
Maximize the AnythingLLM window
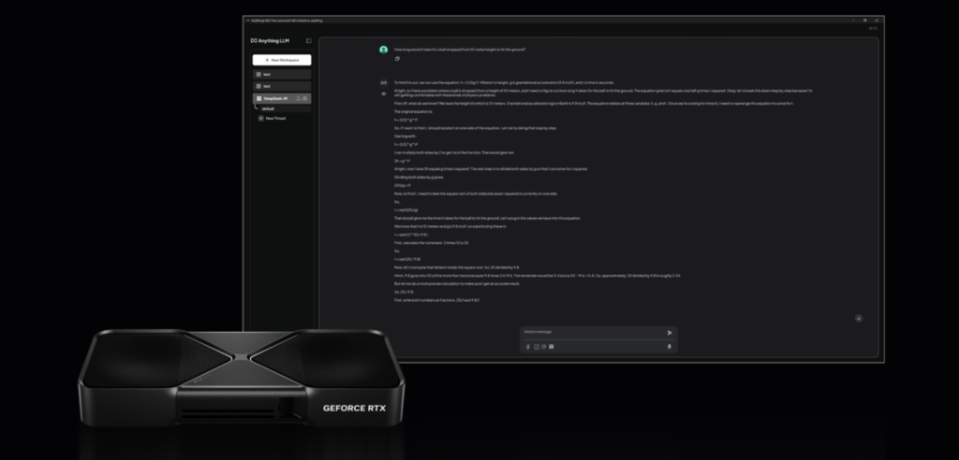(864, 21)
